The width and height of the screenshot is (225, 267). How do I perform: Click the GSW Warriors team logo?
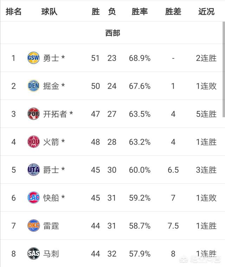pyautogui.click(x=33, y=58)
